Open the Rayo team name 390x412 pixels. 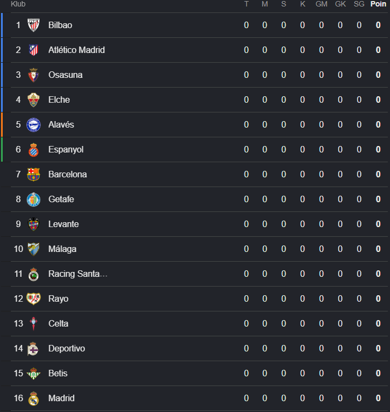58,299
